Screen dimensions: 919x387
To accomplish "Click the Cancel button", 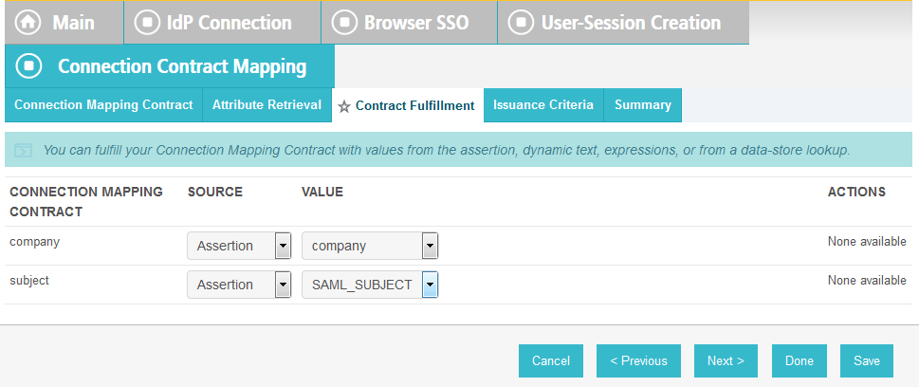I will [x=551, y=360].
